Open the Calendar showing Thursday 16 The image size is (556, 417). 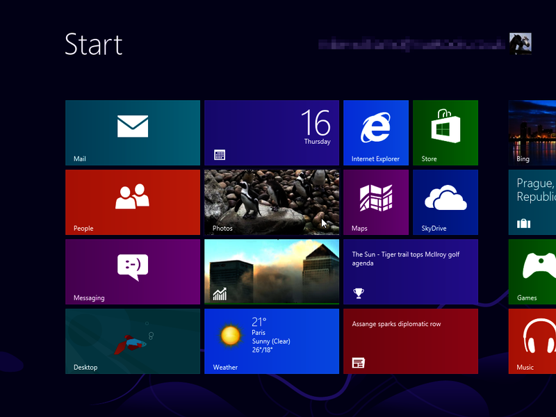[271, 132]
